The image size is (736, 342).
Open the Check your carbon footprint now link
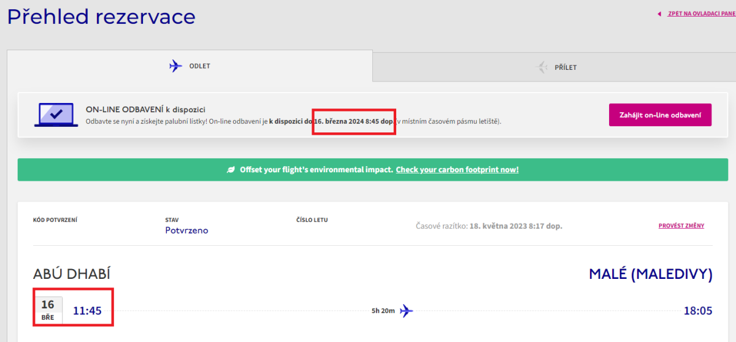pyautogui.click(x=457, y=170)
